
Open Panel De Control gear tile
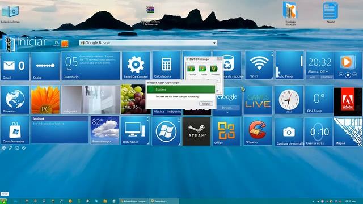click(x=136, y=66)
